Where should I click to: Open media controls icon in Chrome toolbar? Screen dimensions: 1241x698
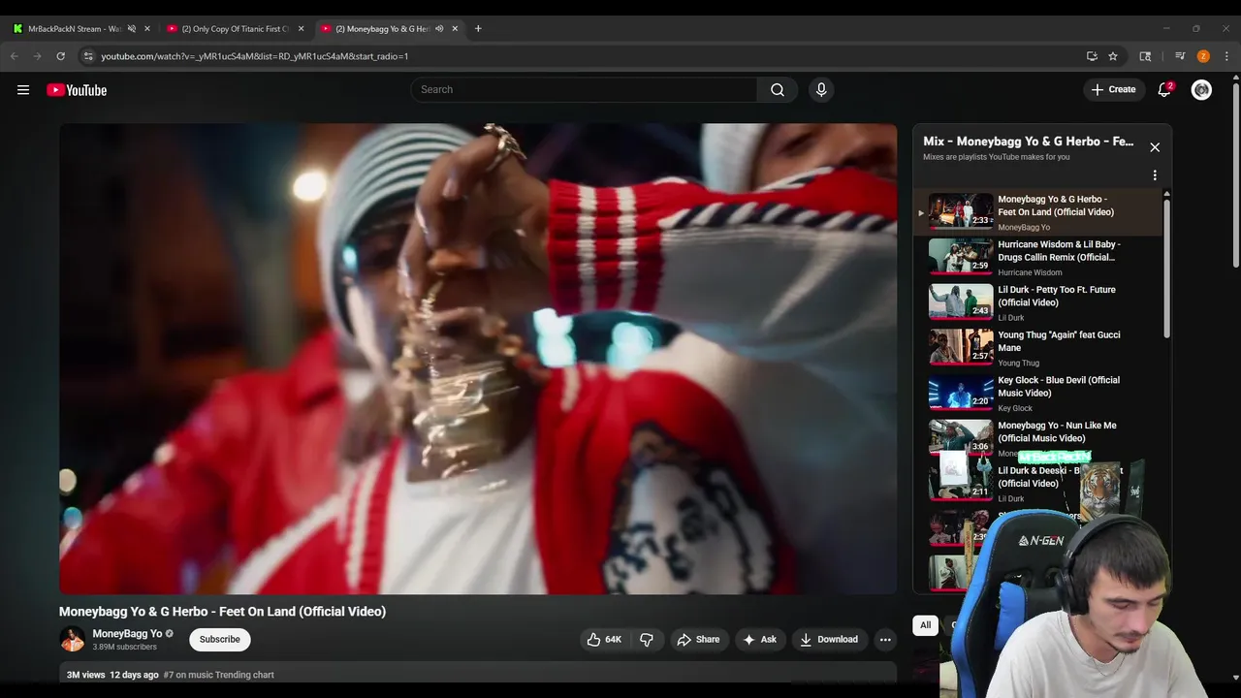pyautogui.click(x=1180, y=56)
